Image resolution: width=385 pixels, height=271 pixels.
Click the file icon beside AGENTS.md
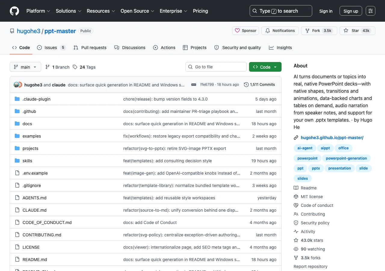(17, 198)
